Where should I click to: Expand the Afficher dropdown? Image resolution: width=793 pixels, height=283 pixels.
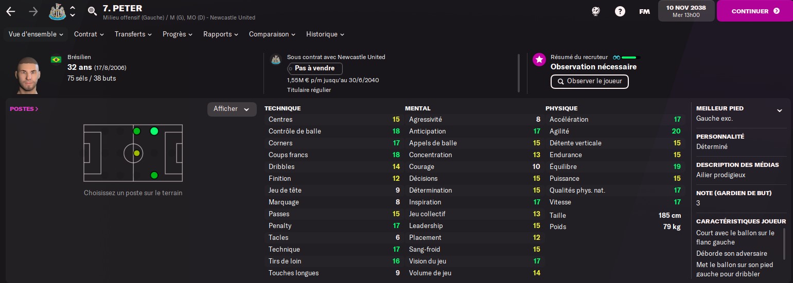tap(232, 109)
